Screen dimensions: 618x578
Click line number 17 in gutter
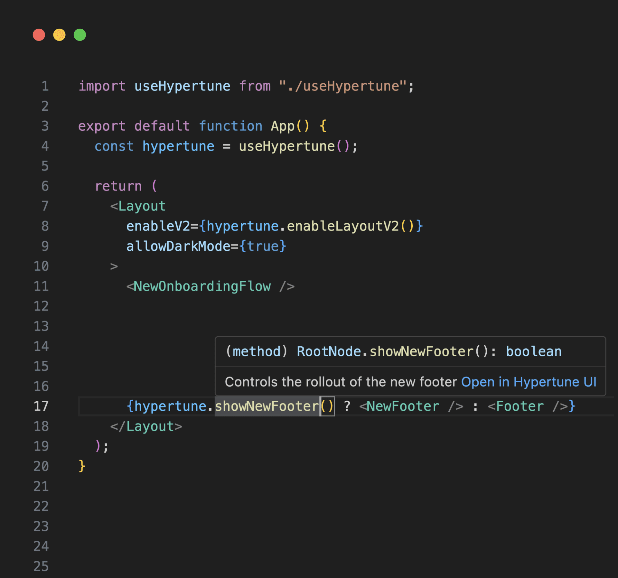point(41,406)
